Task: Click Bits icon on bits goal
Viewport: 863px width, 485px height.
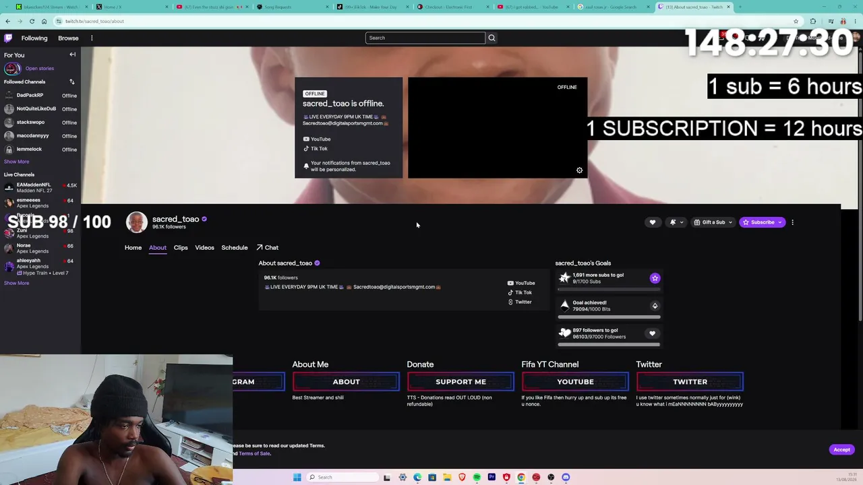Action: coord(655,306)
